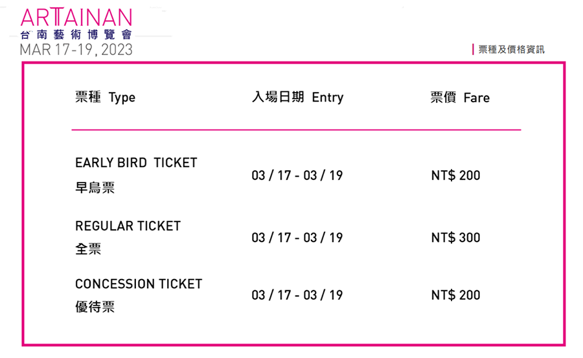The width and height of the screenshot is (583, 358).
Task: Click the NT$ 300 fare
Action: (x=455, y=238)
